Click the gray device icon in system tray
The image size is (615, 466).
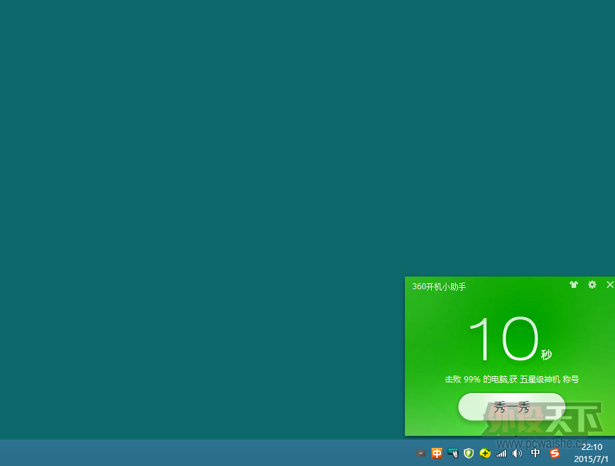tap(420, 453)
